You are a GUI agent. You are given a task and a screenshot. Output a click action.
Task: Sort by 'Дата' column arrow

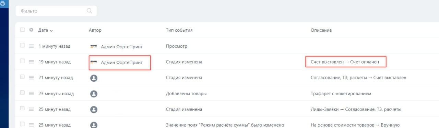coord(51,31)
